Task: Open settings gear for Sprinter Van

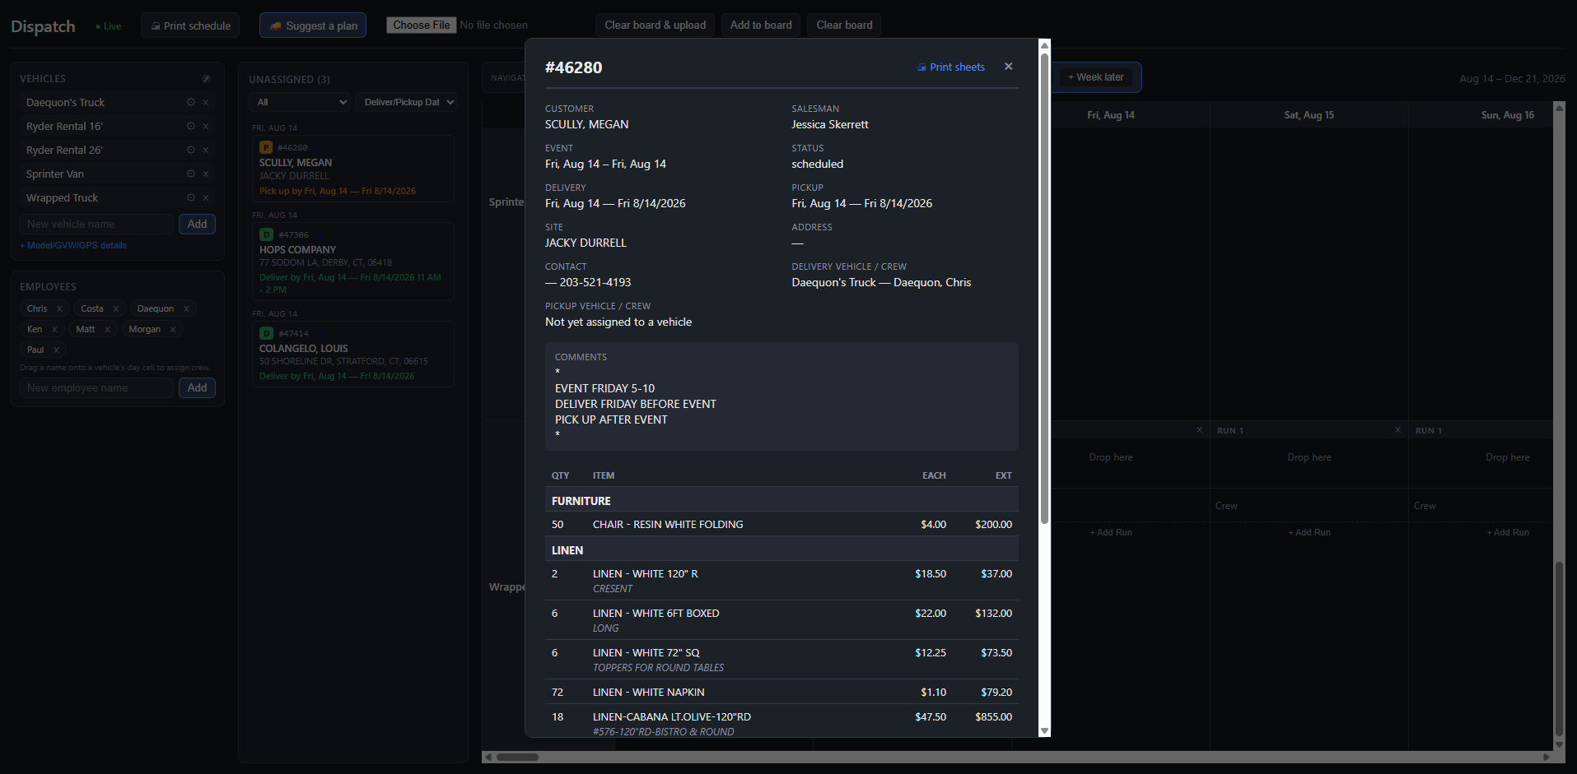Action: click(x=191, y=174)
